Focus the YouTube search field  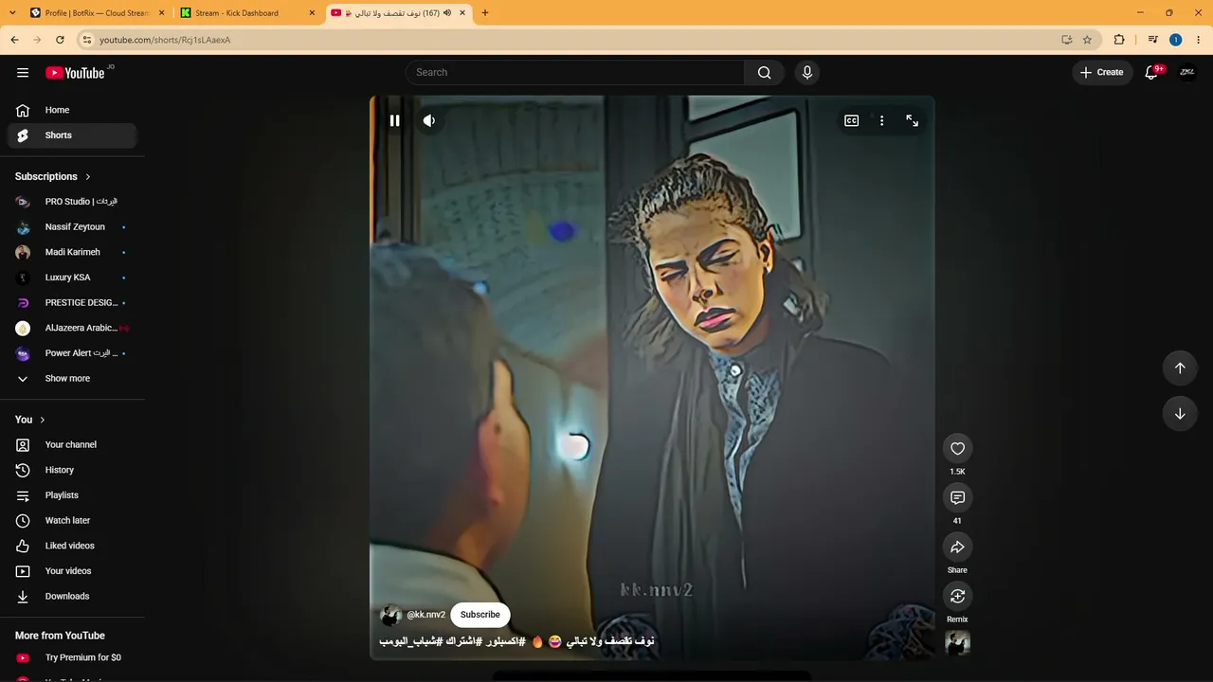point(575,73)
